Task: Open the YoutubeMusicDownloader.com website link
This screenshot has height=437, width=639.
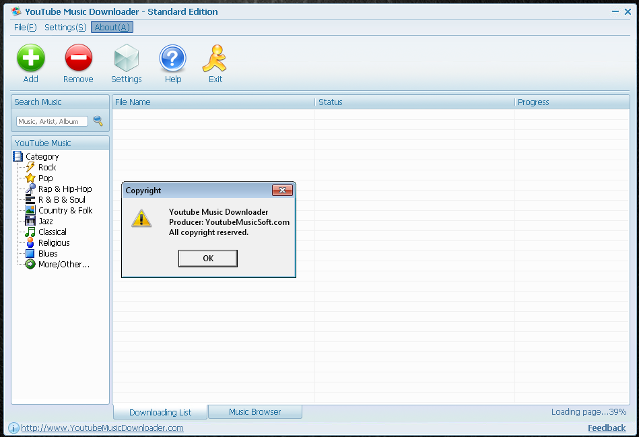Action: click(102, 428)
